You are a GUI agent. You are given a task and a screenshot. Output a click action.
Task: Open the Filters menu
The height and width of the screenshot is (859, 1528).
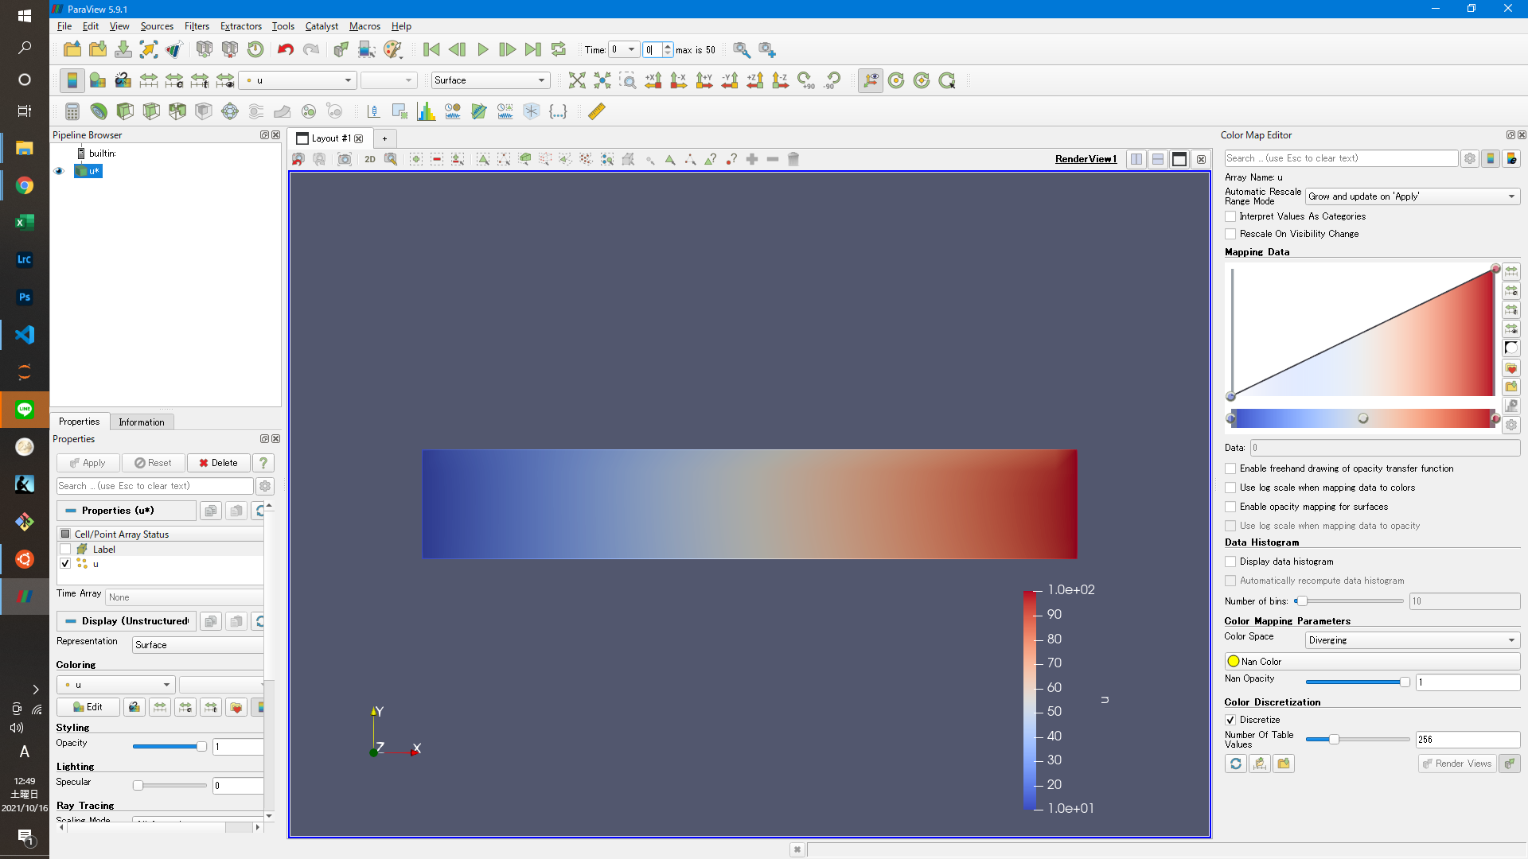[197, 26]
